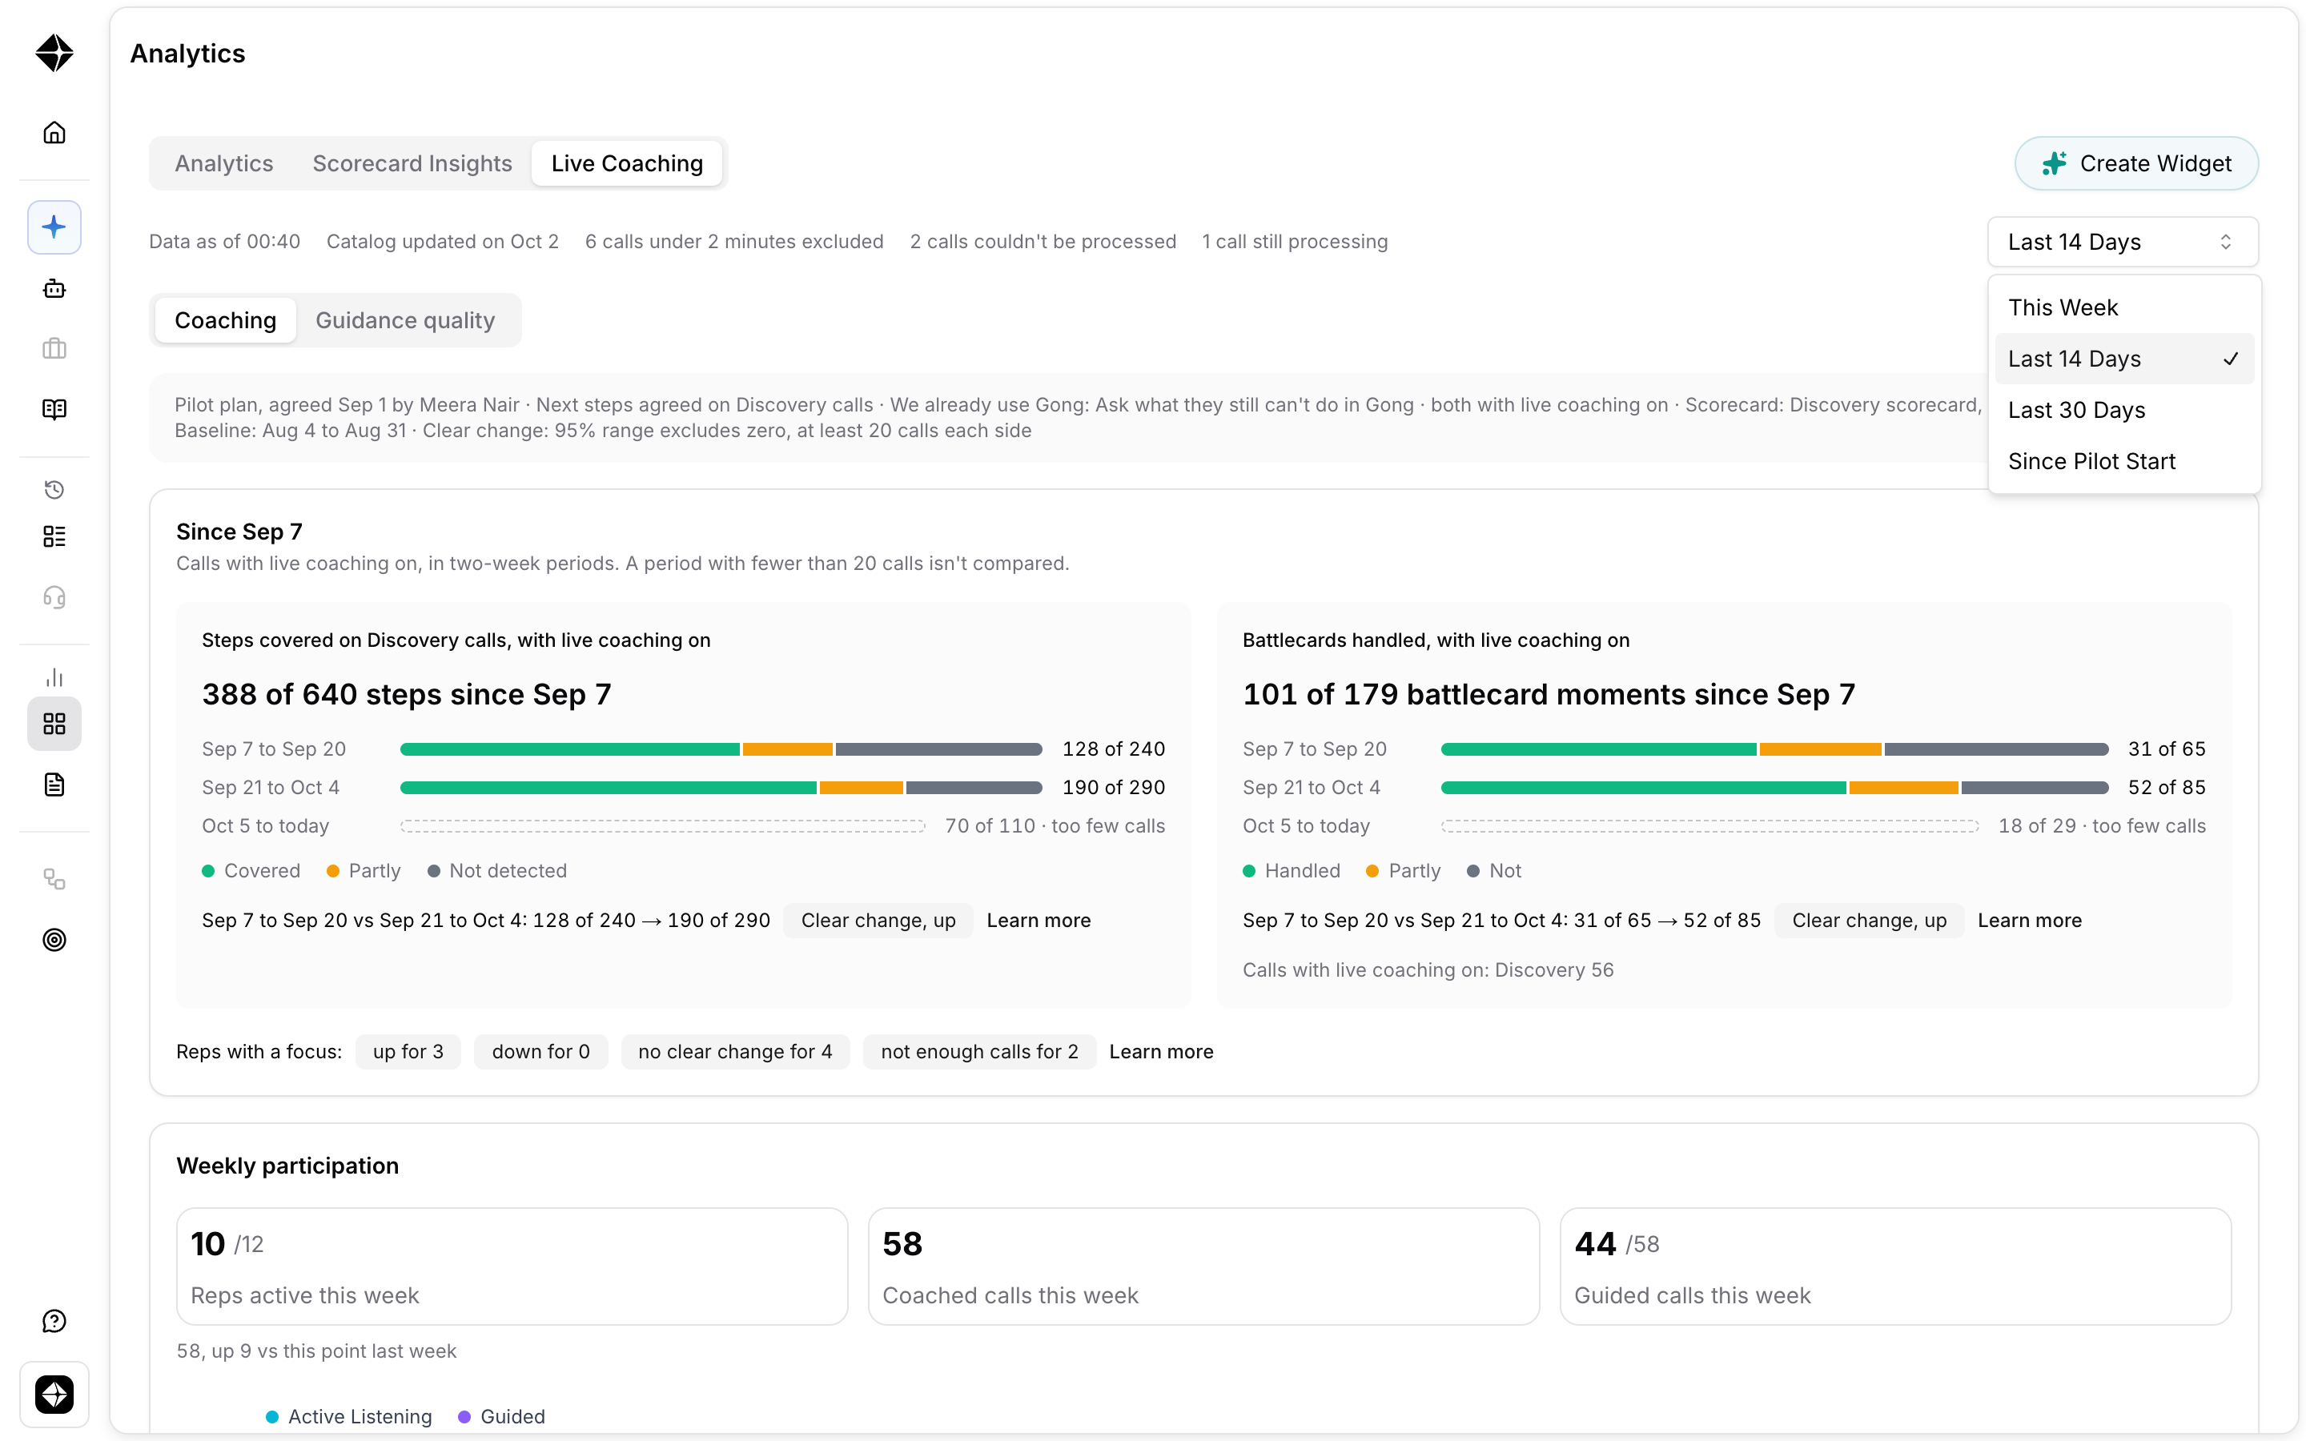Open the help chat icon
The height and width of the screenshot is (1441, 2306).
coord(54,1321)
